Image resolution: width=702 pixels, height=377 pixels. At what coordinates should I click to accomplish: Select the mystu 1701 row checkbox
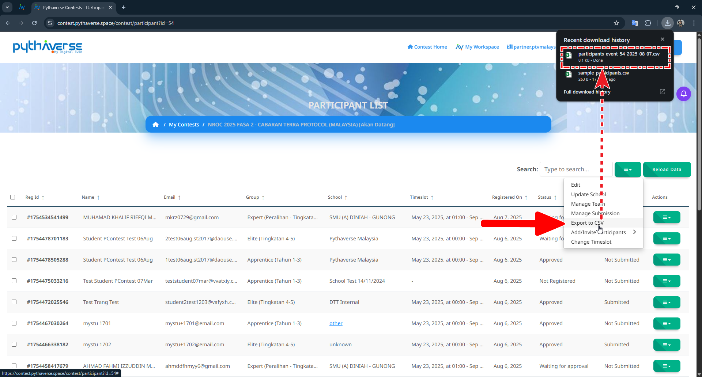[x=14, y=323]
